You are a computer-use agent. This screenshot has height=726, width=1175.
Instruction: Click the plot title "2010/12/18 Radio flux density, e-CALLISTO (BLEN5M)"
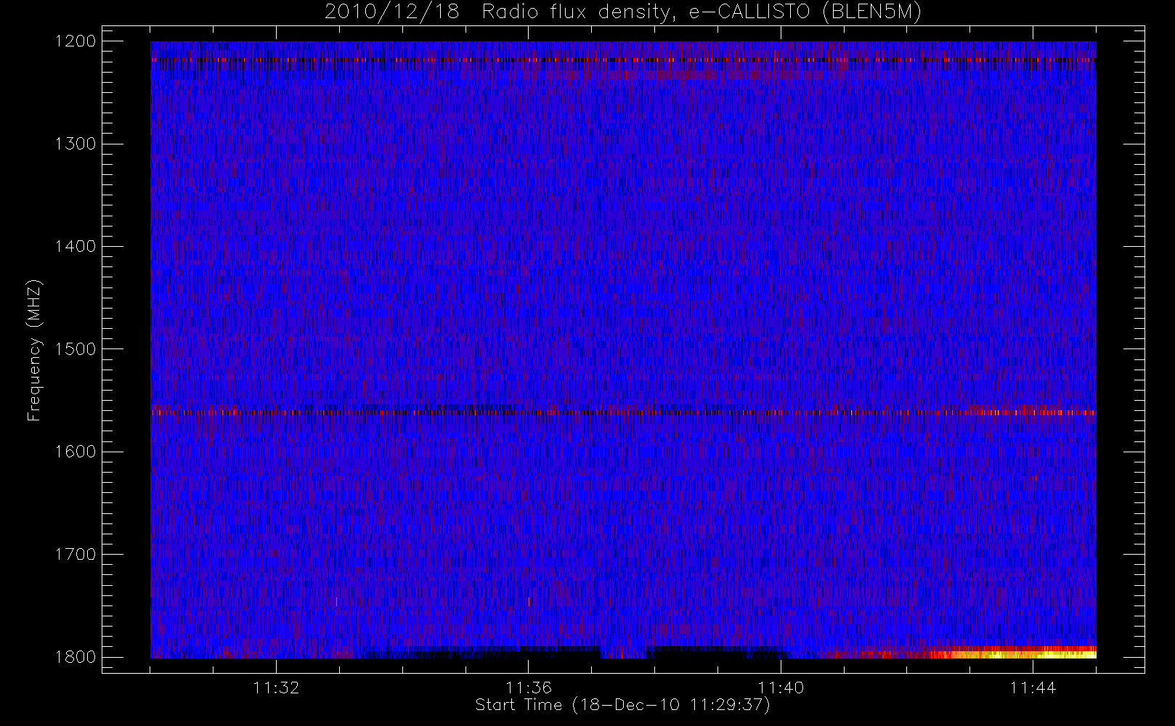623,12
